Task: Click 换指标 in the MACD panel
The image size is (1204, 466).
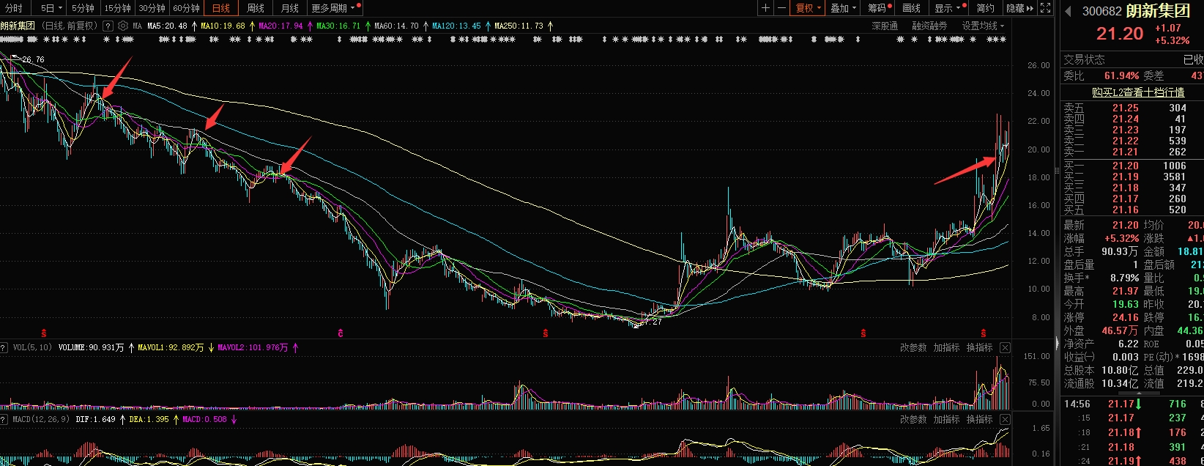Action: [x=979, y=419]
